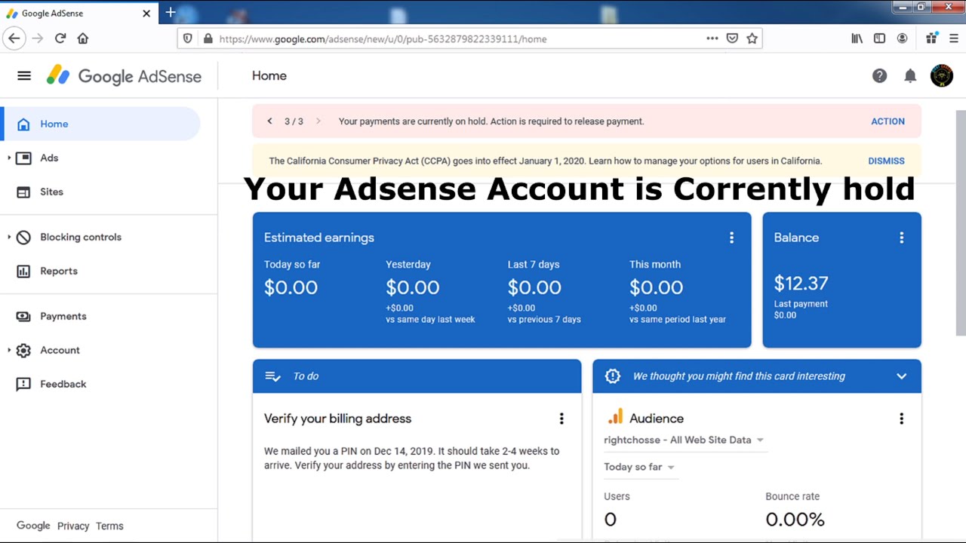The width and height of the screenshot is (966, 543).
Task: Go to the browser home page
Action: coord(83,38)
